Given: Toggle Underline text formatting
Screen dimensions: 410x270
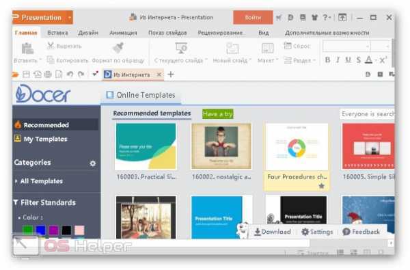Looking at the screenshot, I should [x=348, y=60].
